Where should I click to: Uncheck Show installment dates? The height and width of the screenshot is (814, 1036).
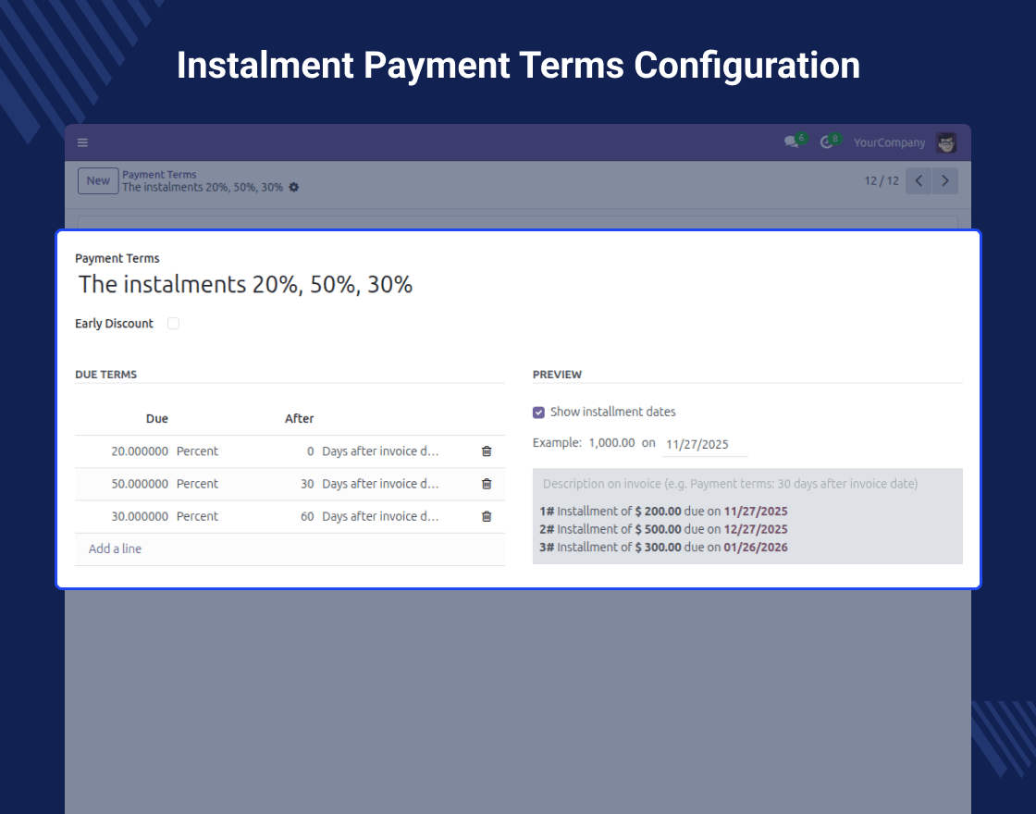538,413
